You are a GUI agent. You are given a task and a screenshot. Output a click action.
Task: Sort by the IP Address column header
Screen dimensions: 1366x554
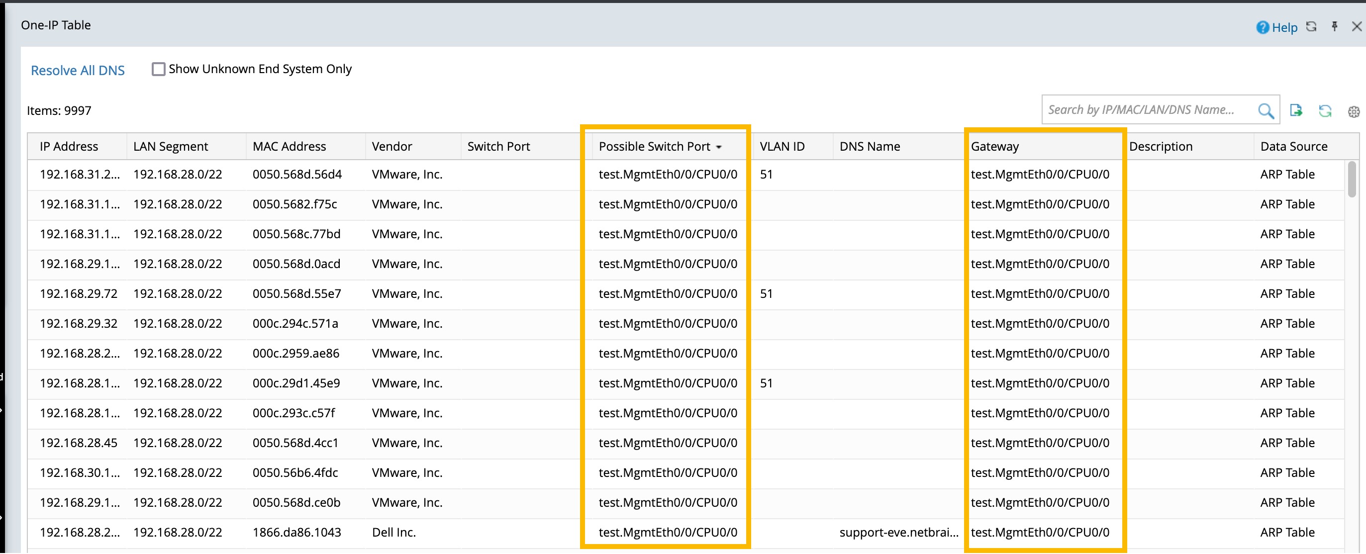point(69,146)
